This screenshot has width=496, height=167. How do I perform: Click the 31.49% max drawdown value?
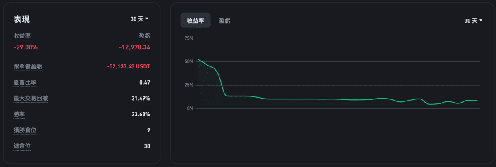point(141,99)
